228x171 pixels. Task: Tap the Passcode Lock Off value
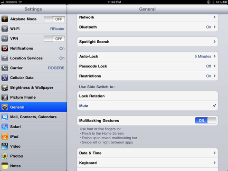pos(209,66)
